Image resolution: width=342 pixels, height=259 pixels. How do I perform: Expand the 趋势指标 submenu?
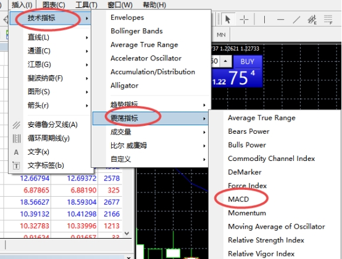[x=150, y=105]
